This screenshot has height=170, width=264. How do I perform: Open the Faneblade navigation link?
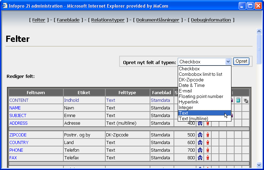point(68,20)
